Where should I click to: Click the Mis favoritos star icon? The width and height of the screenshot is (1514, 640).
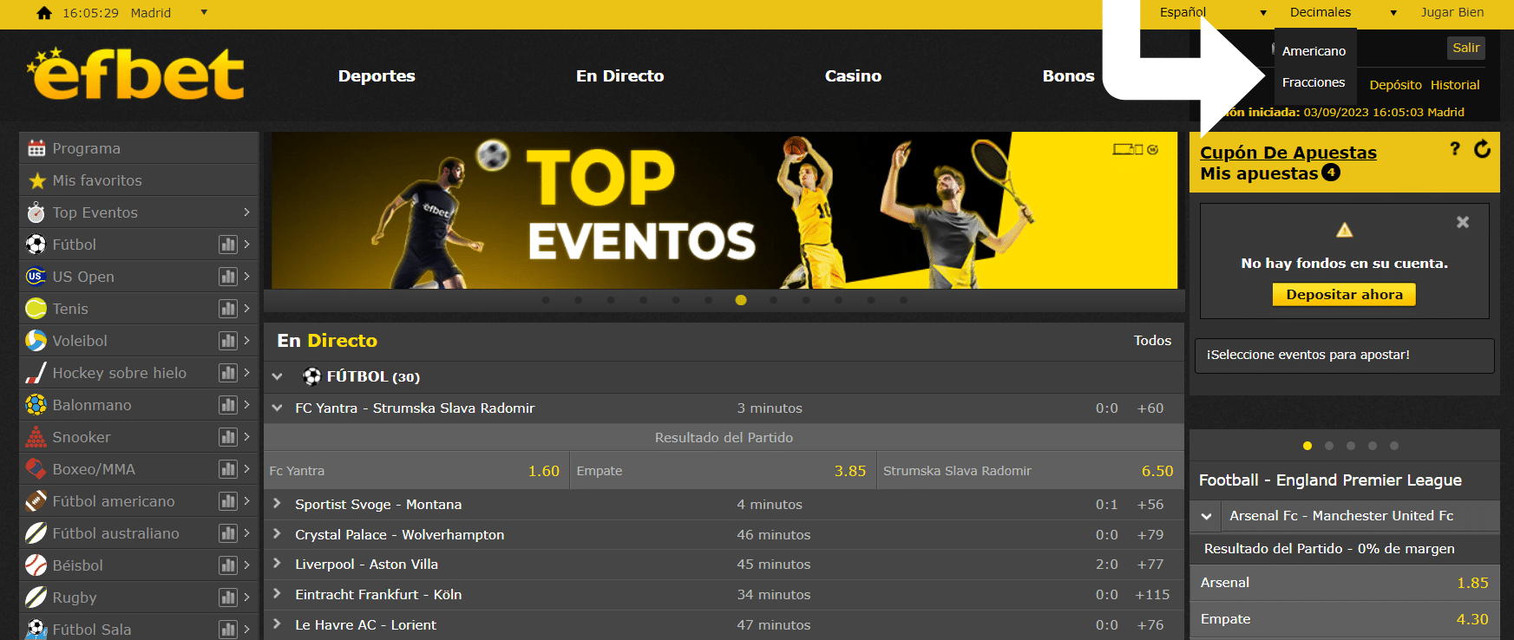(36, 180)
